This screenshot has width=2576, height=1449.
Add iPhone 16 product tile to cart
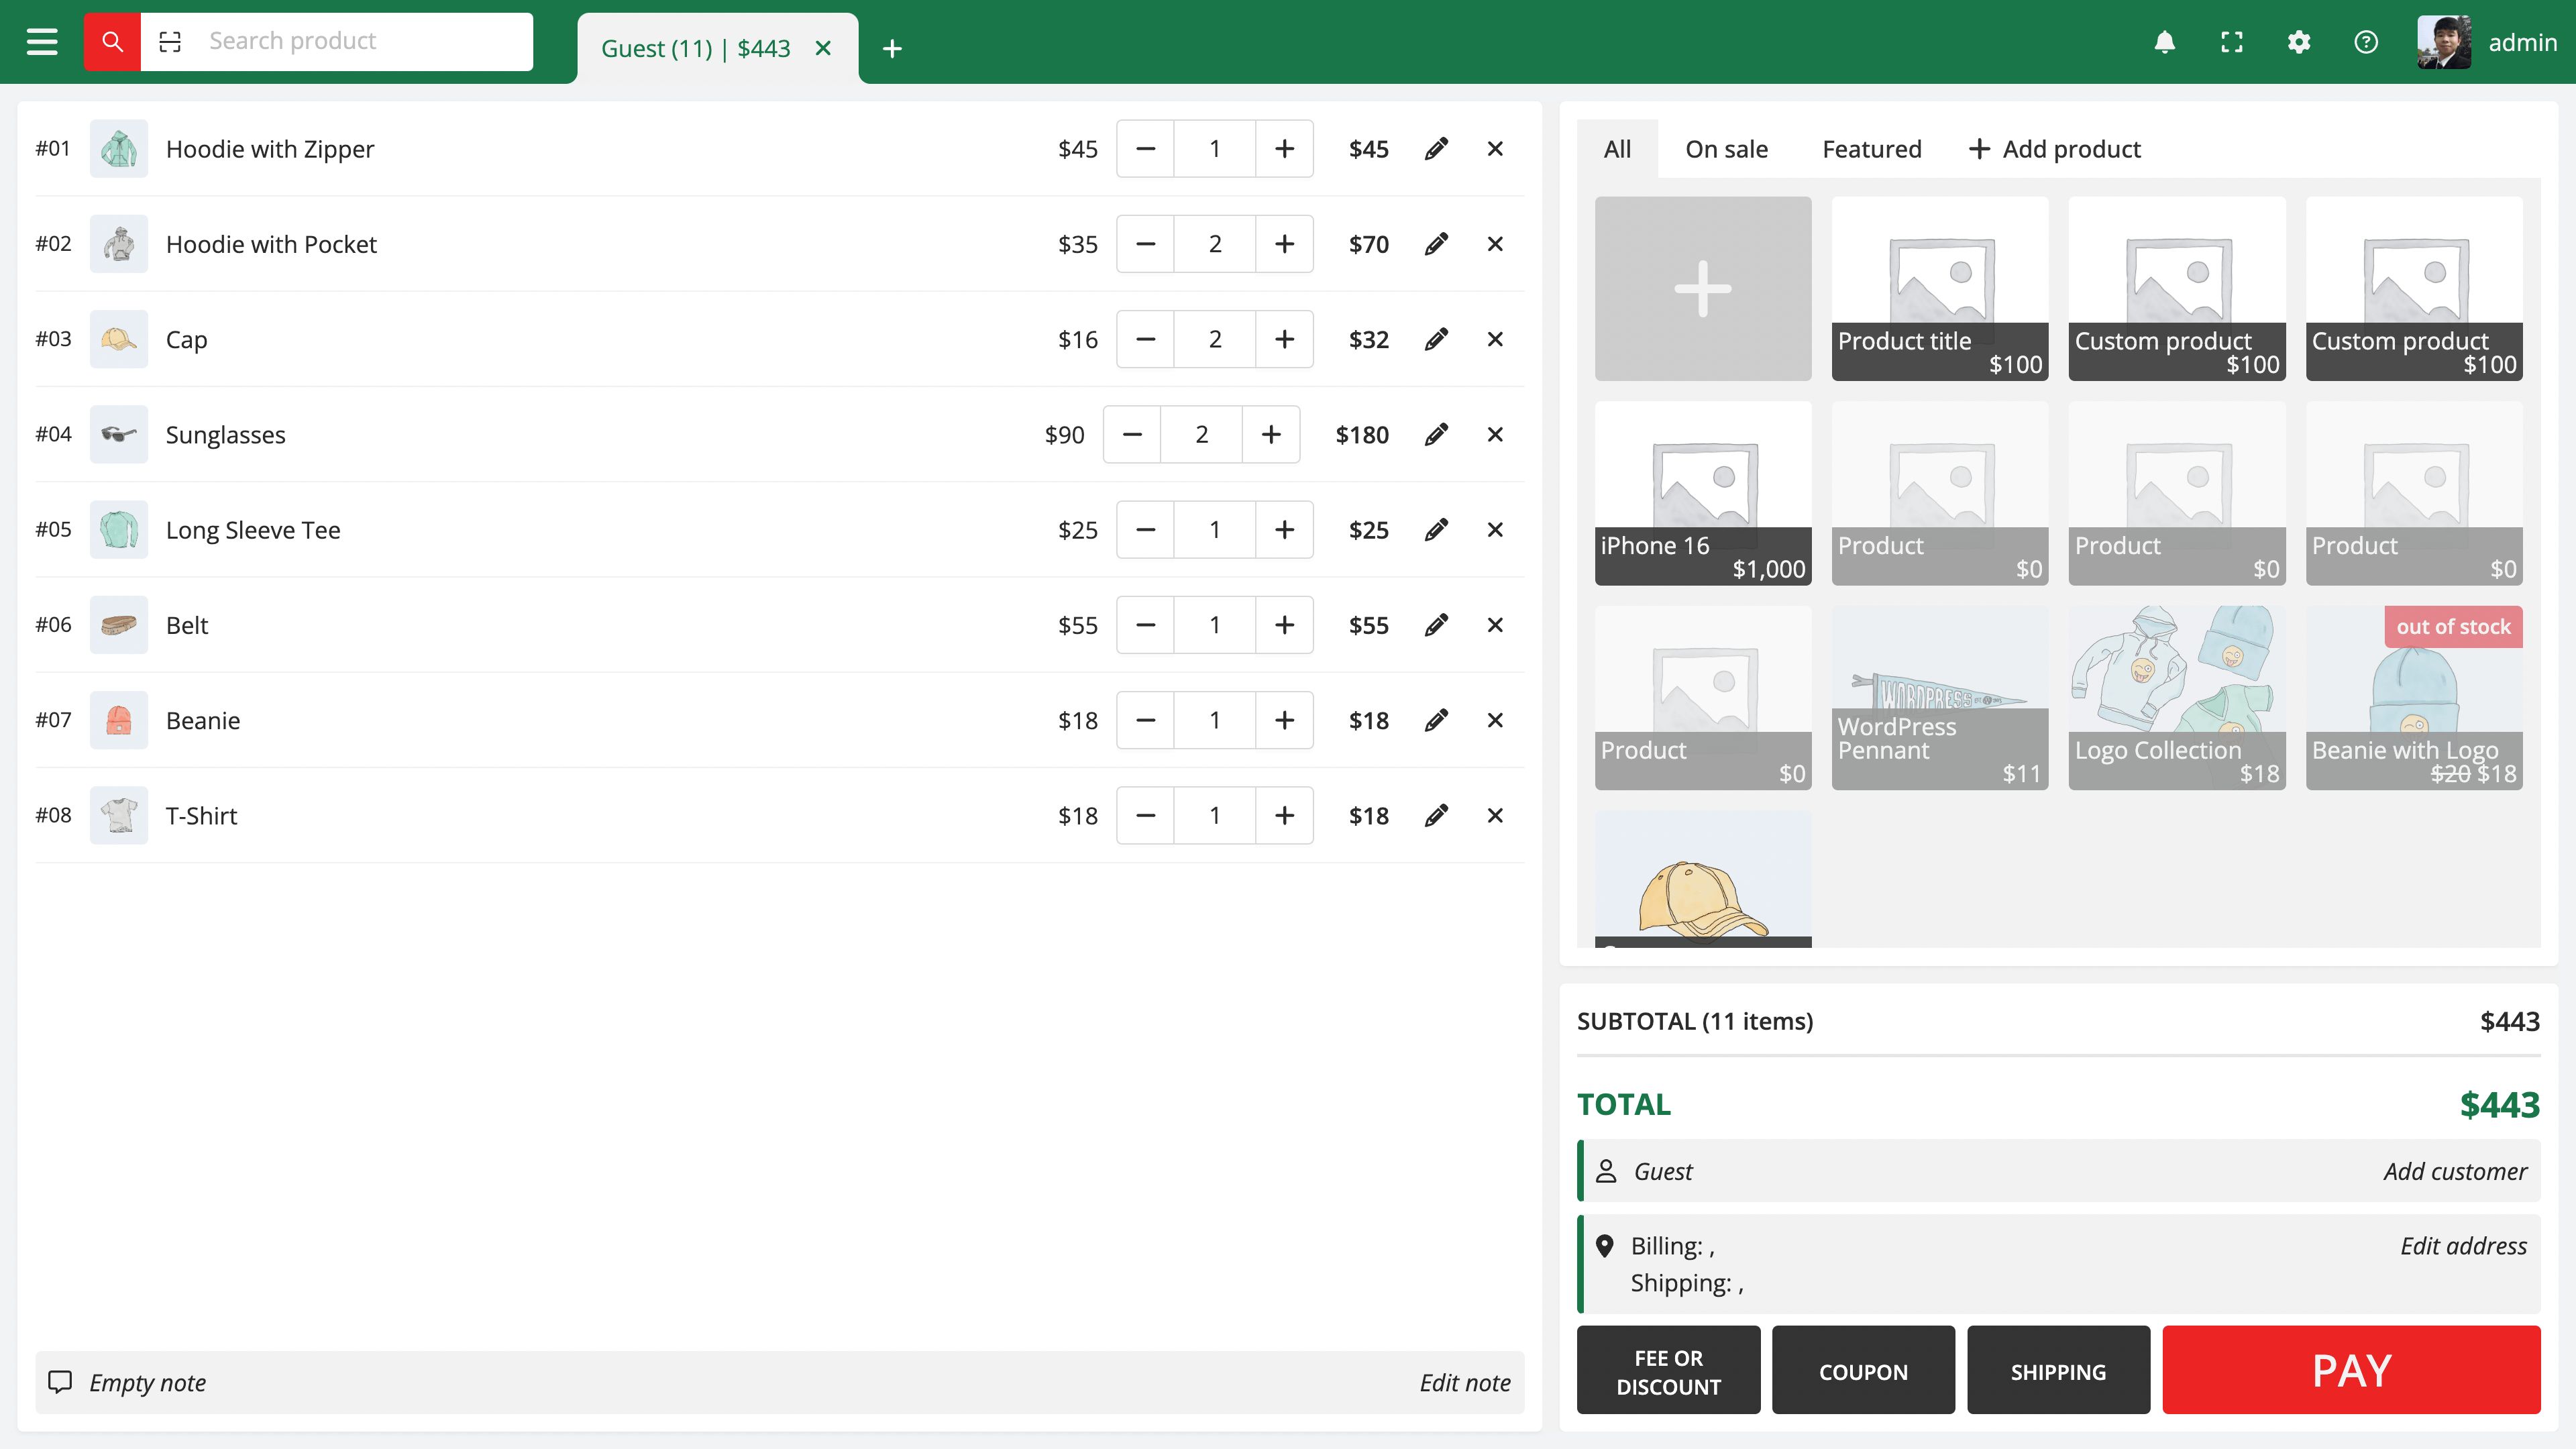coord(1702,492)
